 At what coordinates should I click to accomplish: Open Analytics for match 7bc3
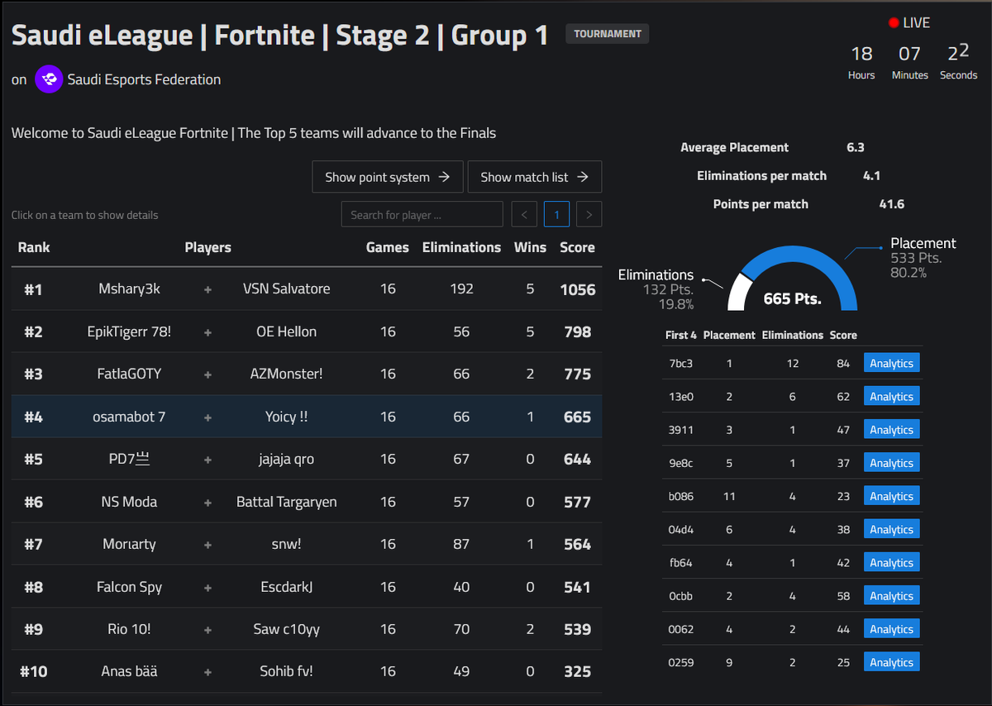pyautogui.click(x=892, y=363)
